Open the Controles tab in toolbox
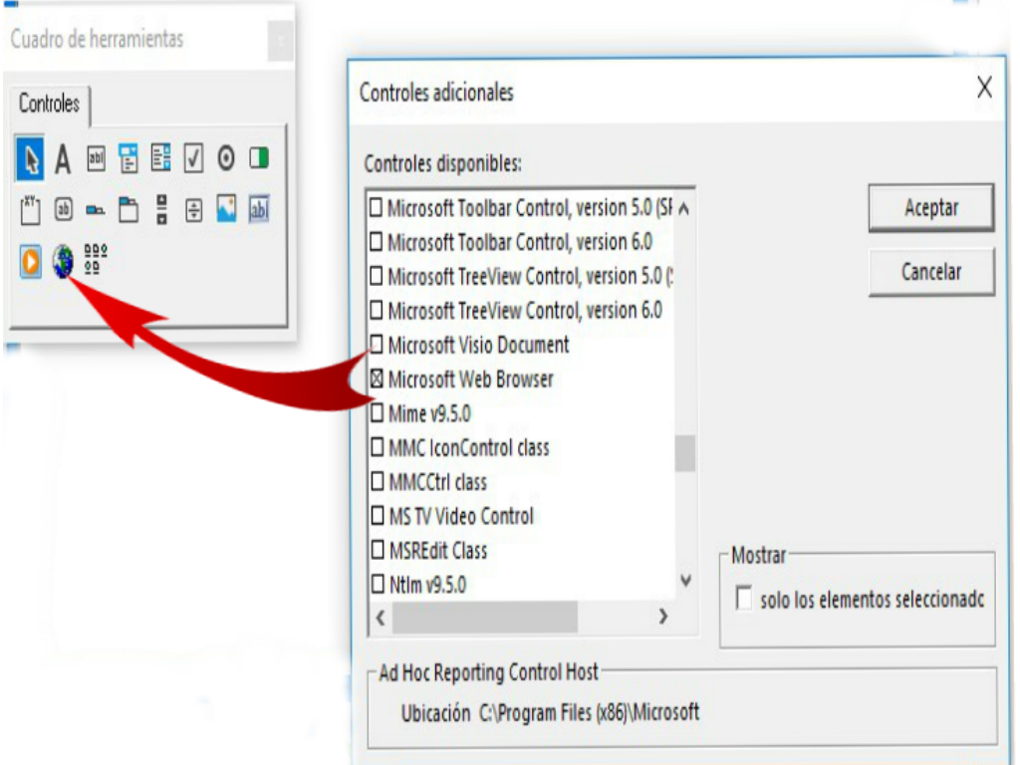This screenshot has height=765, width=1020. pos(49,104)
